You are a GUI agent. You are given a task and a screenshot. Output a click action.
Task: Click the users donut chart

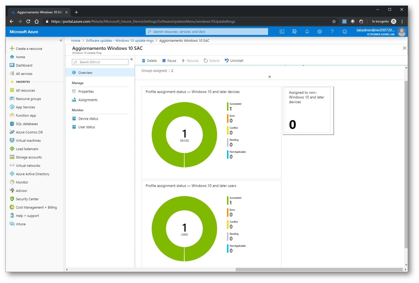(x=184, y=229)
